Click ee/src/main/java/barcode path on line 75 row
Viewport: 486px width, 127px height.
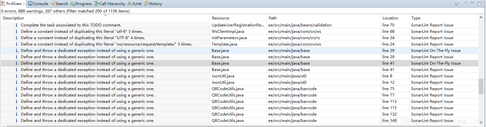(324, 89)
